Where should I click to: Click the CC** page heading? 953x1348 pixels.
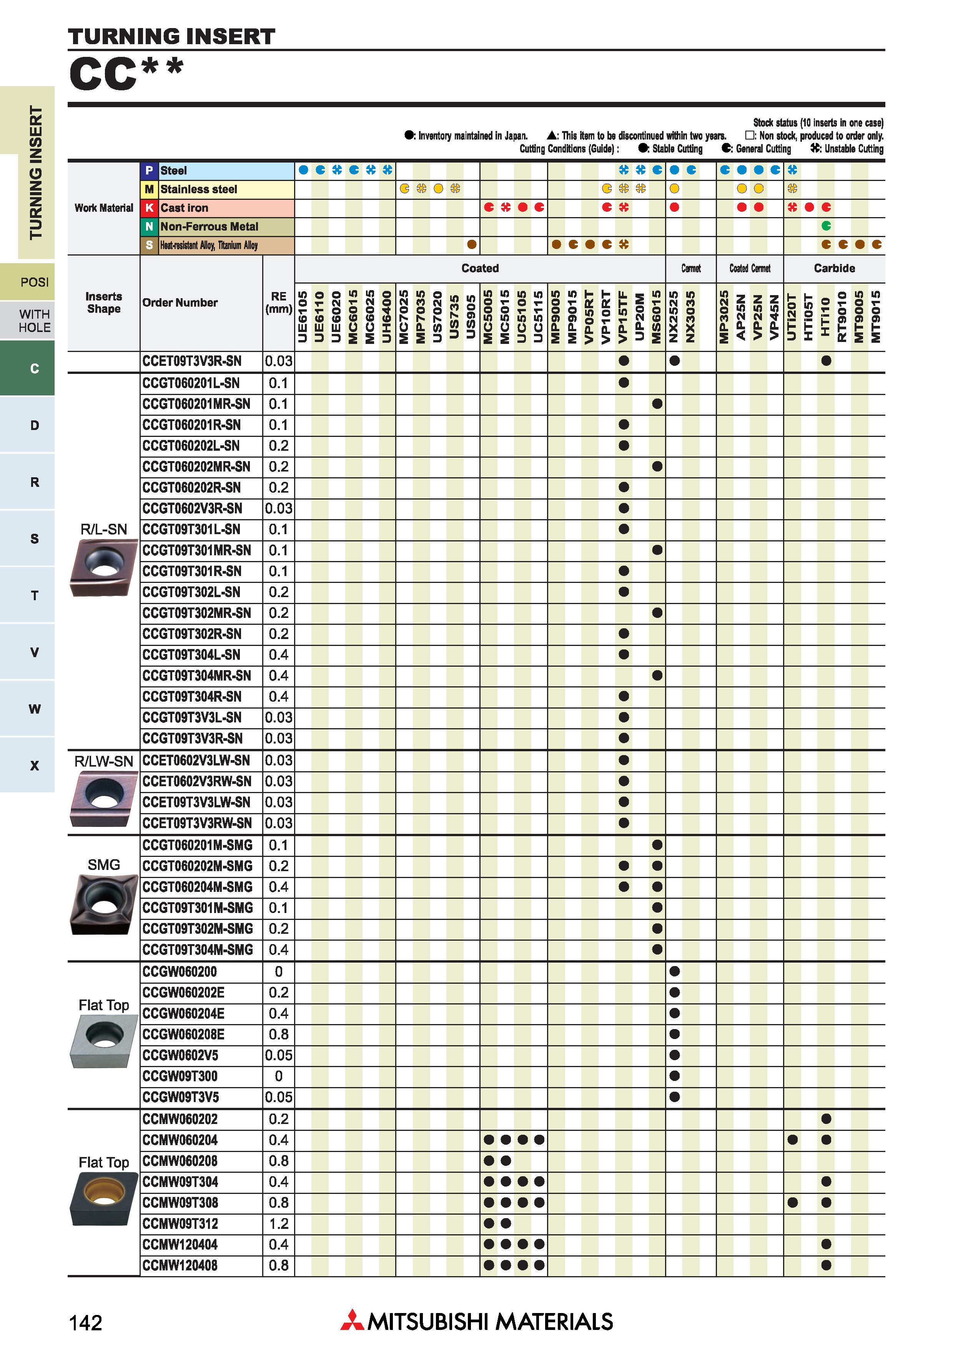pyautogui.click(x=126, y=74)
